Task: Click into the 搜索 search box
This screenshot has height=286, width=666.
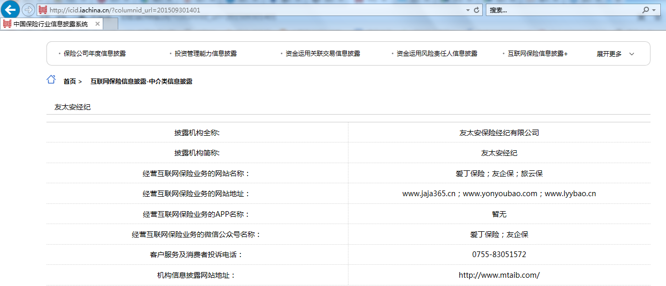Action: [564, 10]
